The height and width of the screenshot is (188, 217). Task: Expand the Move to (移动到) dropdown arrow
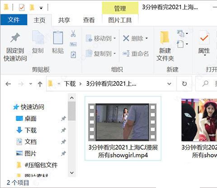pyautogui.click(x=114, y=38)
